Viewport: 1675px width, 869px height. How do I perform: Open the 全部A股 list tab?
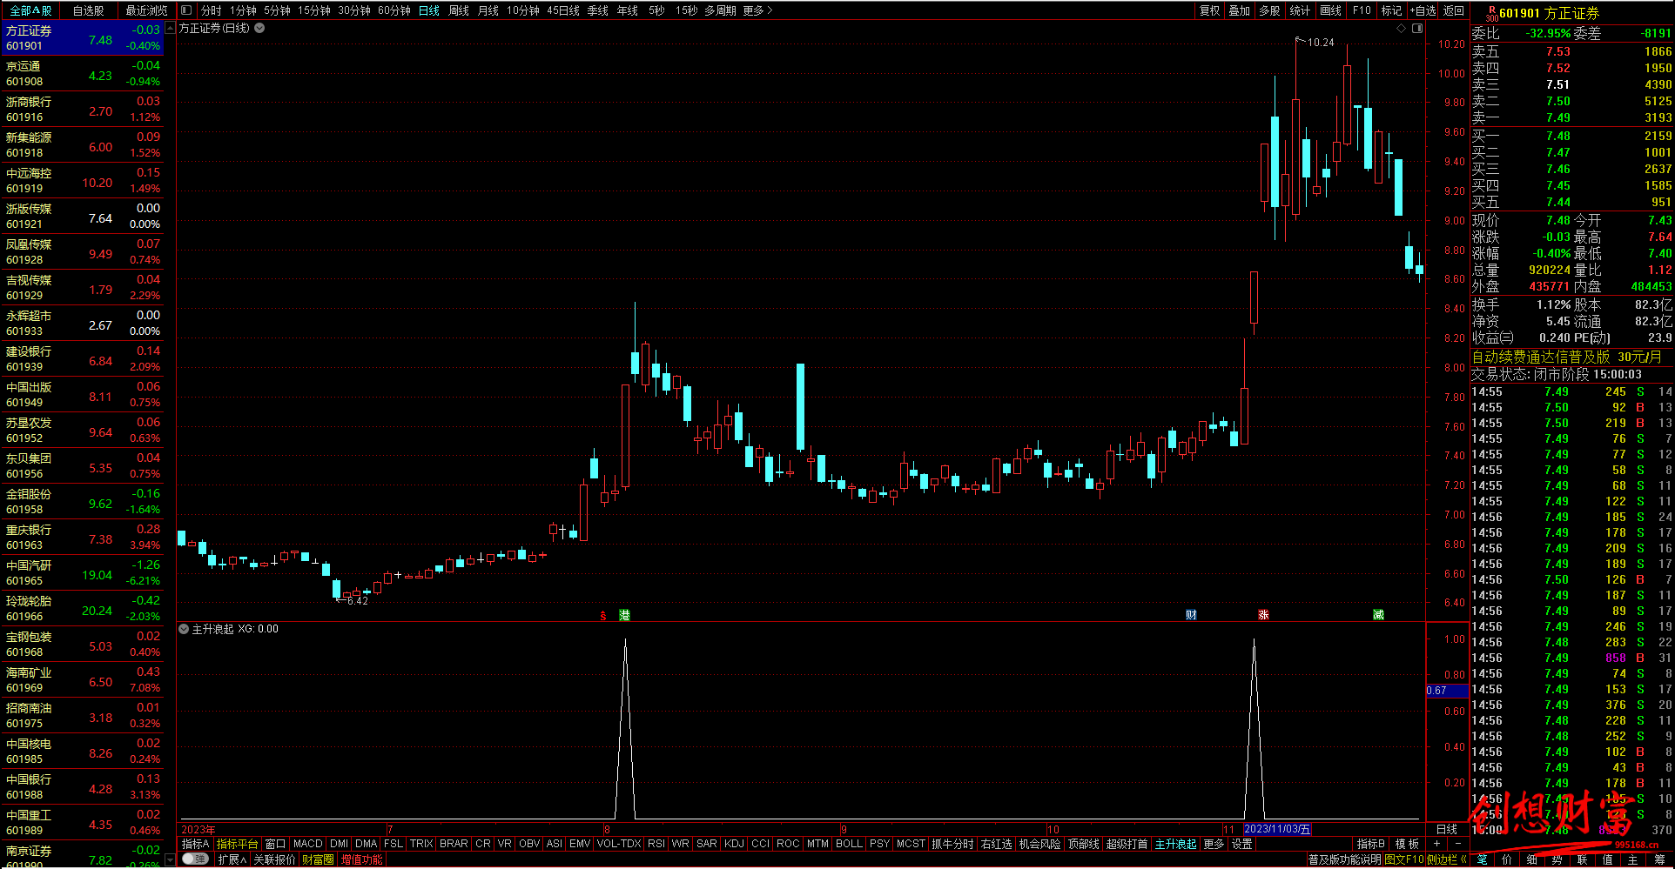coord(30,10)
